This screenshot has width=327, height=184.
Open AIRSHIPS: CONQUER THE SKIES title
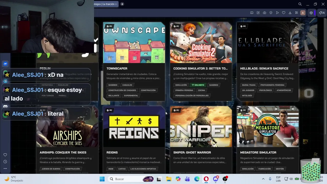click(63, 153)
